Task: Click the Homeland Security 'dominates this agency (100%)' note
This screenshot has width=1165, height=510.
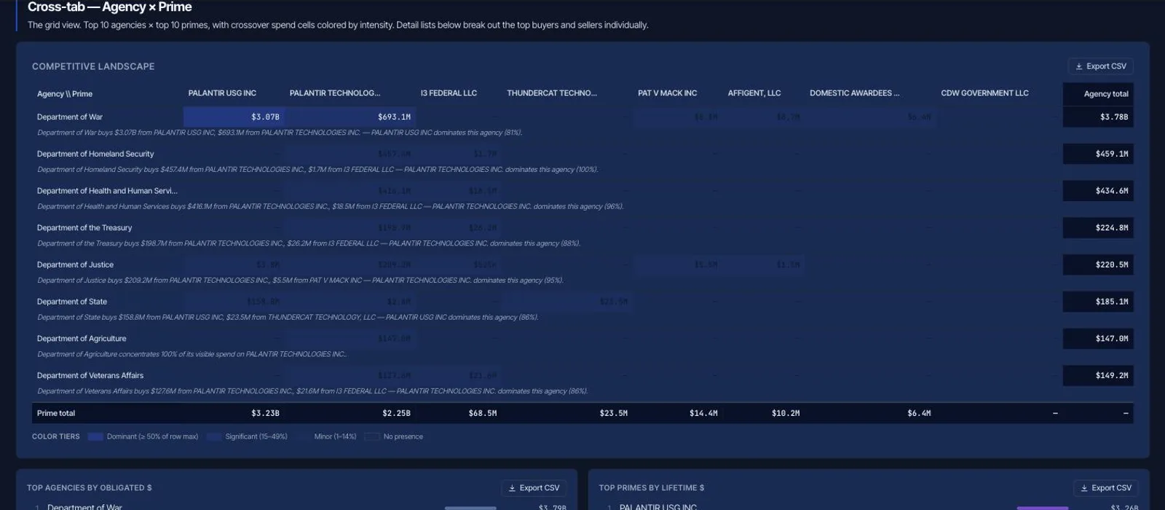Action: (x=317, y=170)
